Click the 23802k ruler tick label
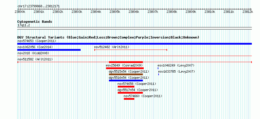 (x=58, y=12)
